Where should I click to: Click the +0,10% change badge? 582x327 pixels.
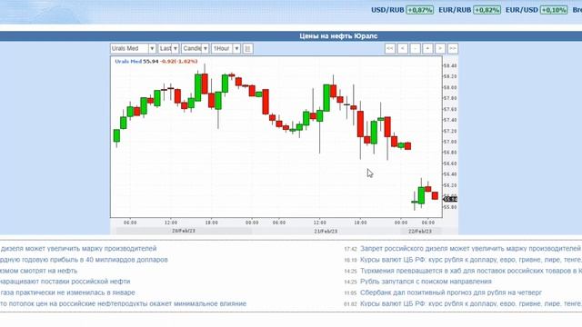[x=554, y=10]
